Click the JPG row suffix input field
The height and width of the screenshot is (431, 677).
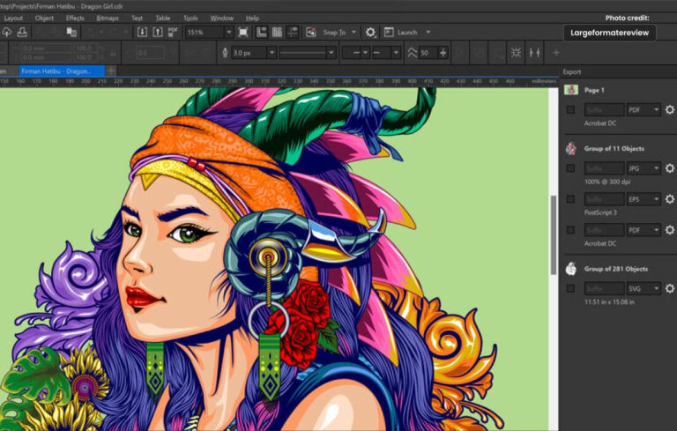coord(604,168)
